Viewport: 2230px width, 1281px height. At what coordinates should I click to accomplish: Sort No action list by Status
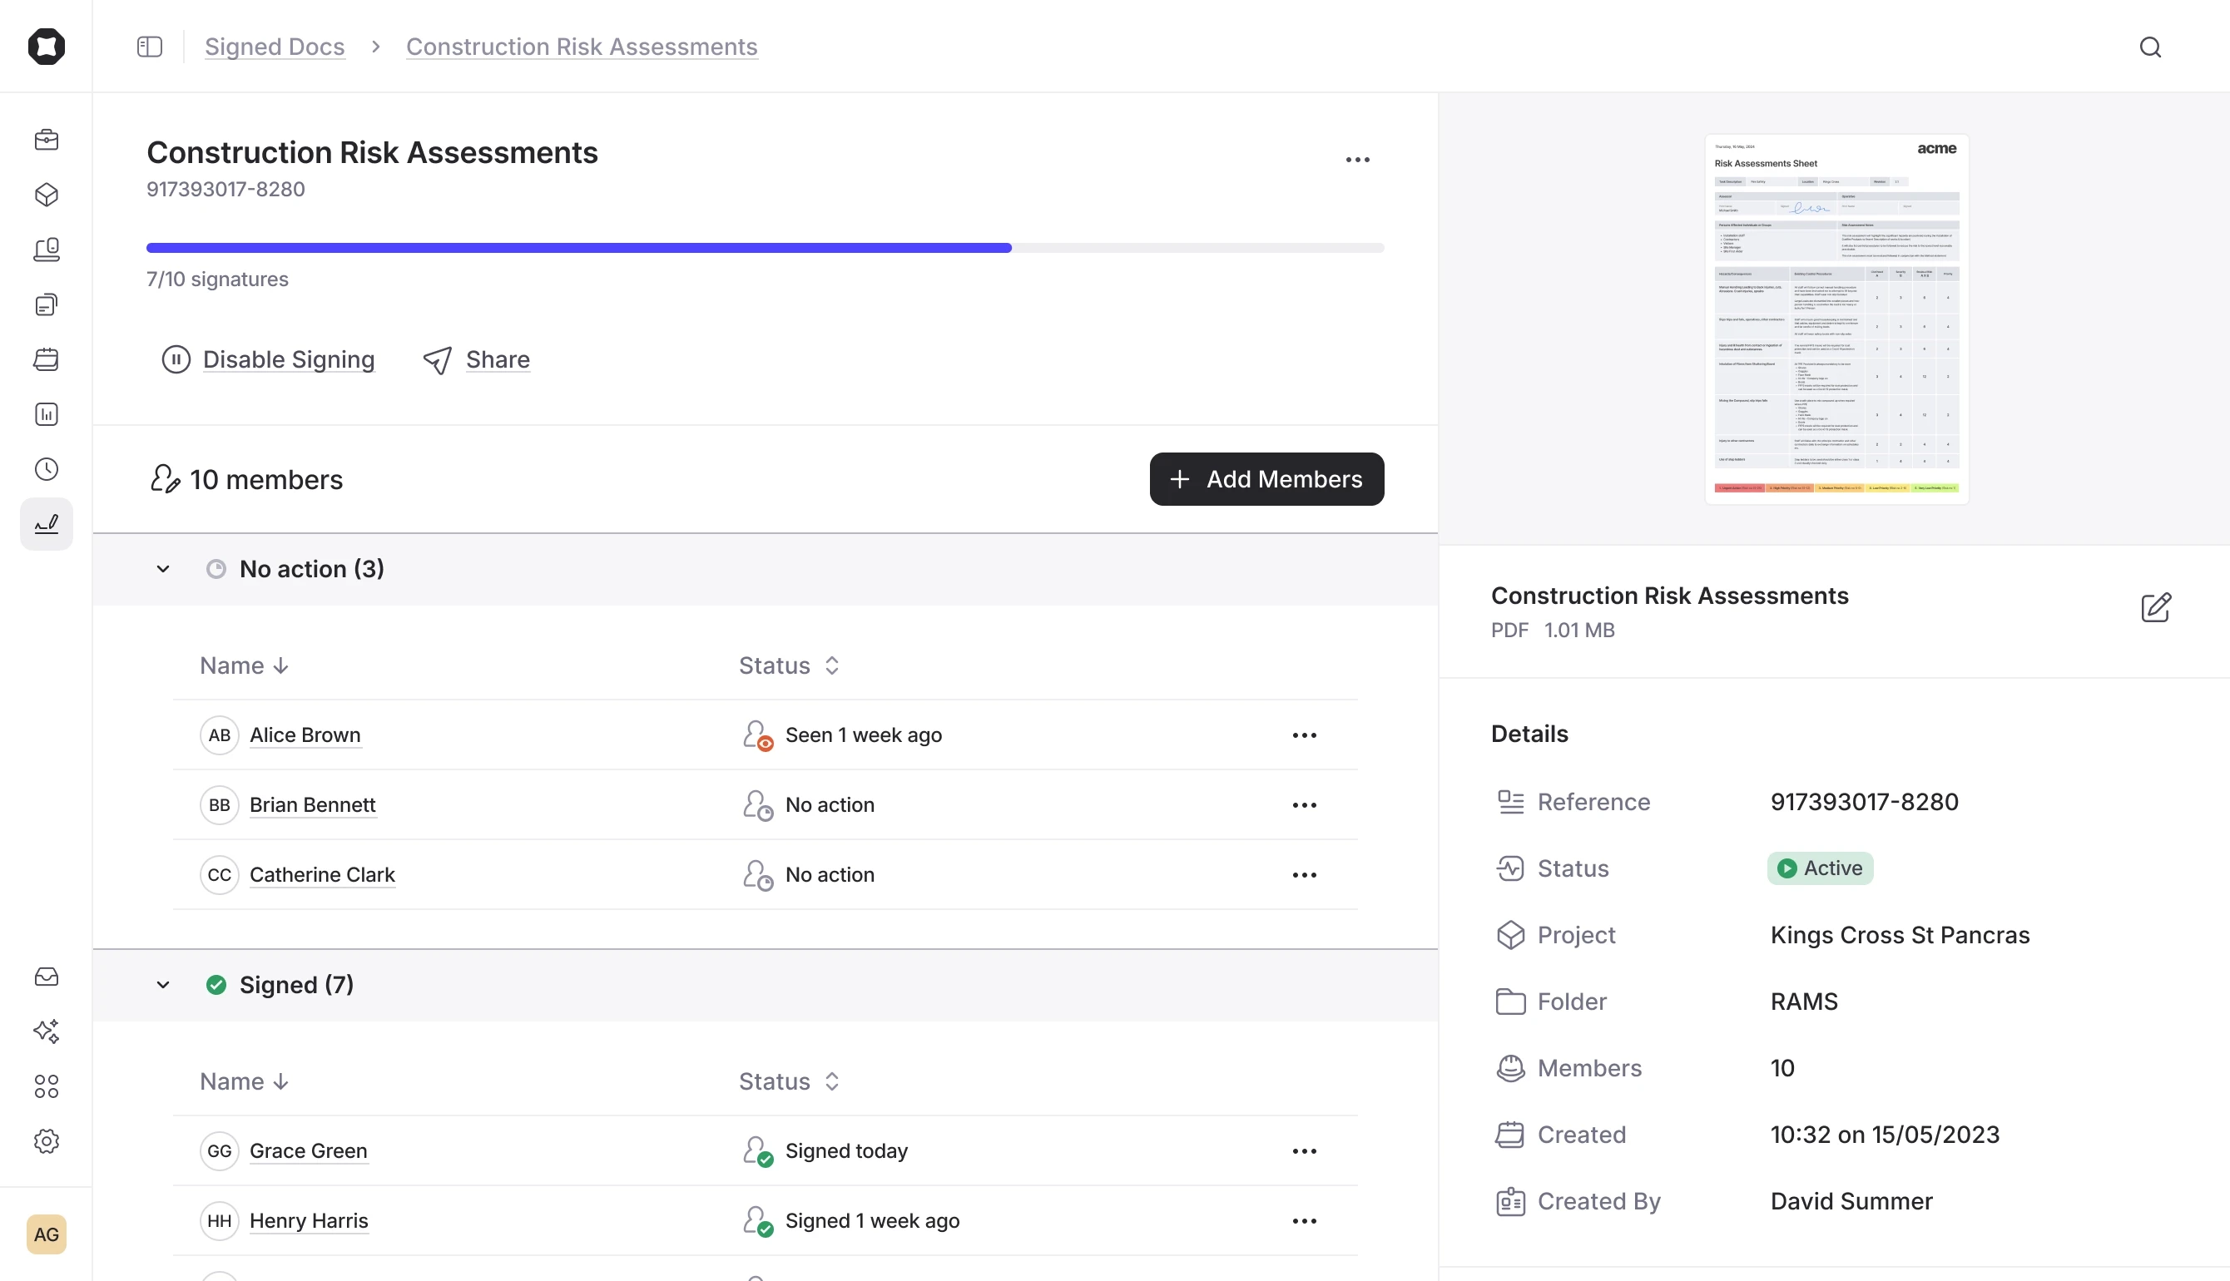(789, 665)
